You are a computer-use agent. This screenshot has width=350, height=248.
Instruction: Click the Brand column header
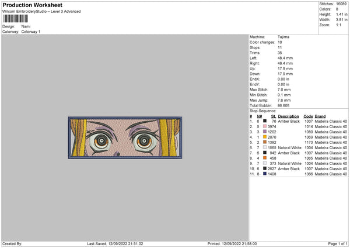(x=320, y=116)
